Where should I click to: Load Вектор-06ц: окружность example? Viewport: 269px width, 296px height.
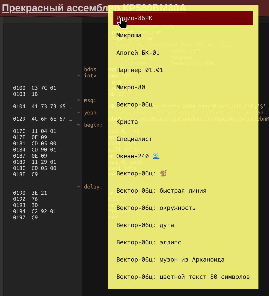point(156,208)
